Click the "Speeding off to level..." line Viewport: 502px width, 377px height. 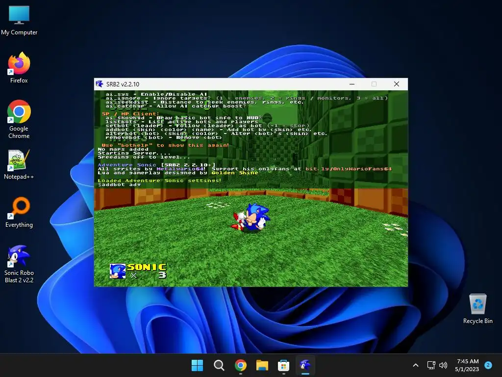144,158
